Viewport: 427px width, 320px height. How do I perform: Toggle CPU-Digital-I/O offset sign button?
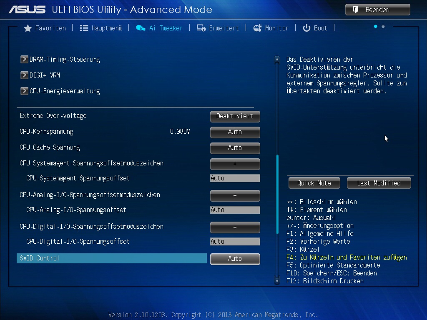pyautogui.click(x=235, y=227)
